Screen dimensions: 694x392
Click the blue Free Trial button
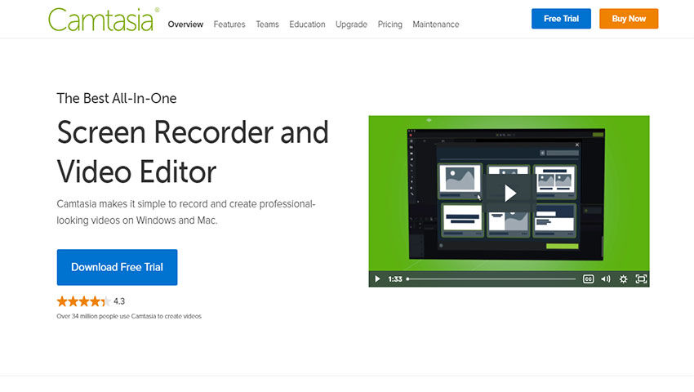click(561, 19)
